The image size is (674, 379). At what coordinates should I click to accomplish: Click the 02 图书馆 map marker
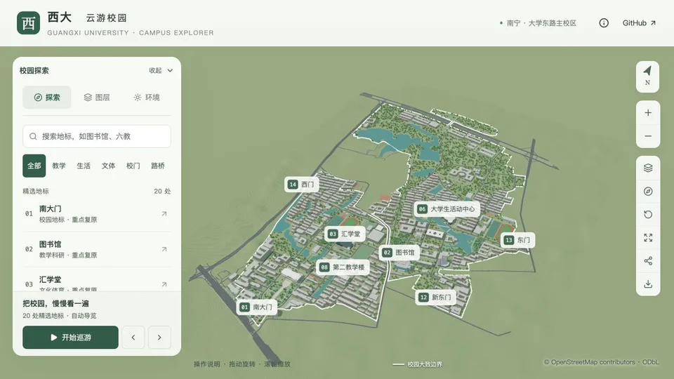(x=399, y=252)
